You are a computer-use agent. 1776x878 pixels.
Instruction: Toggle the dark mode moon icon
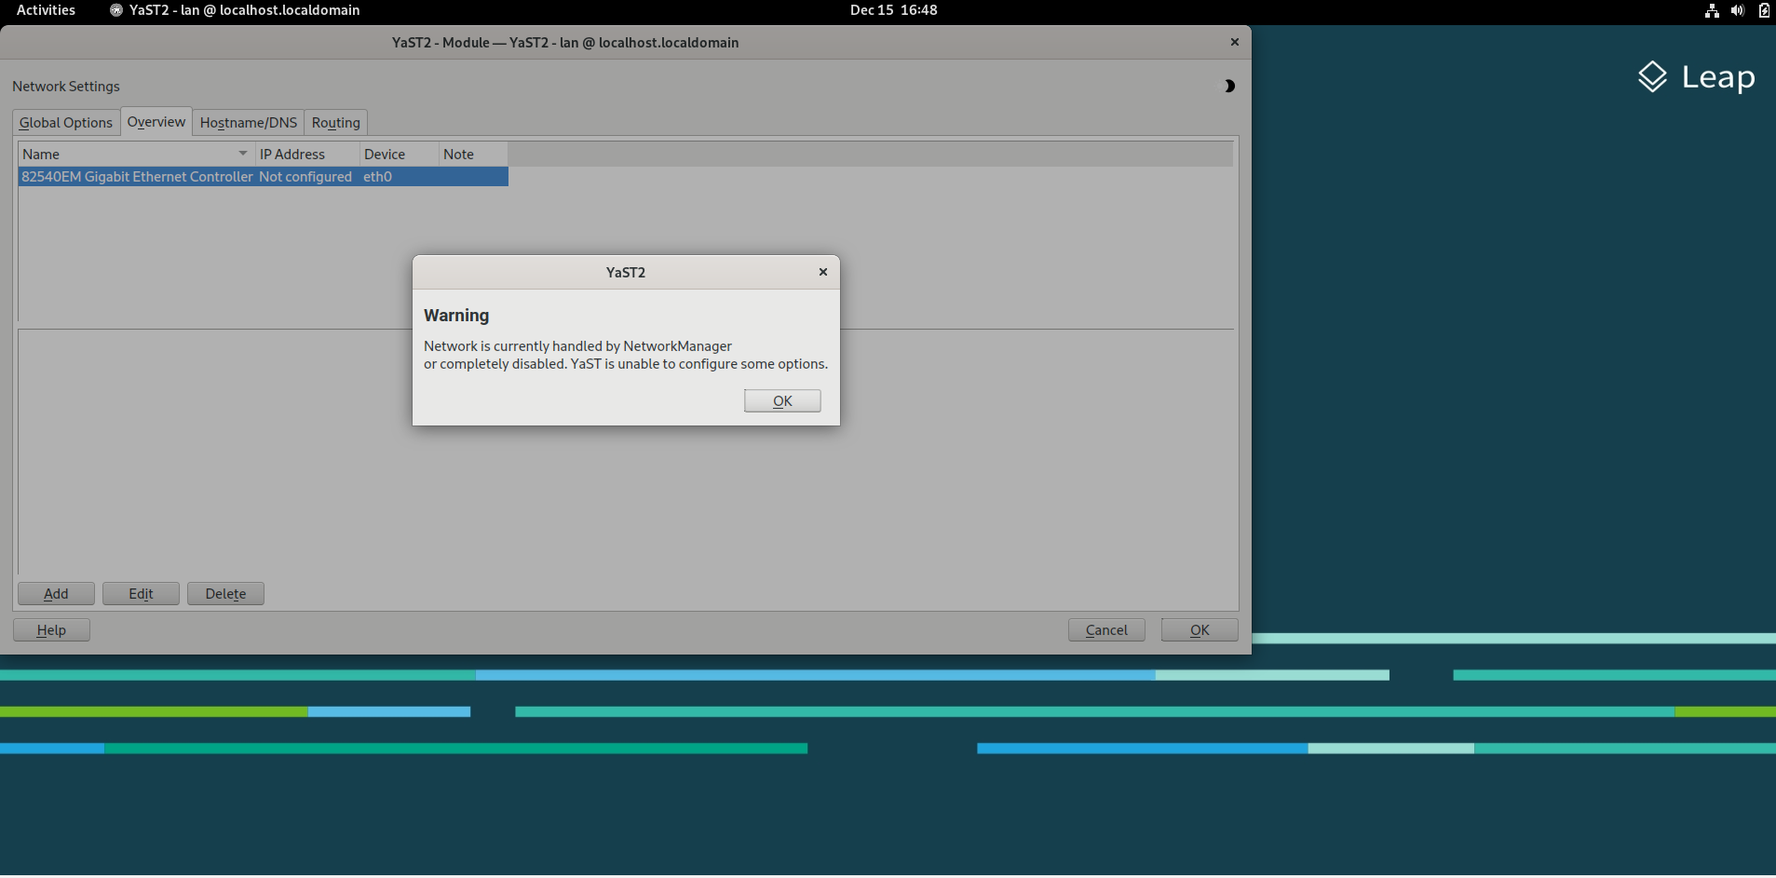pyautogui.click(x=1228, y=86)
